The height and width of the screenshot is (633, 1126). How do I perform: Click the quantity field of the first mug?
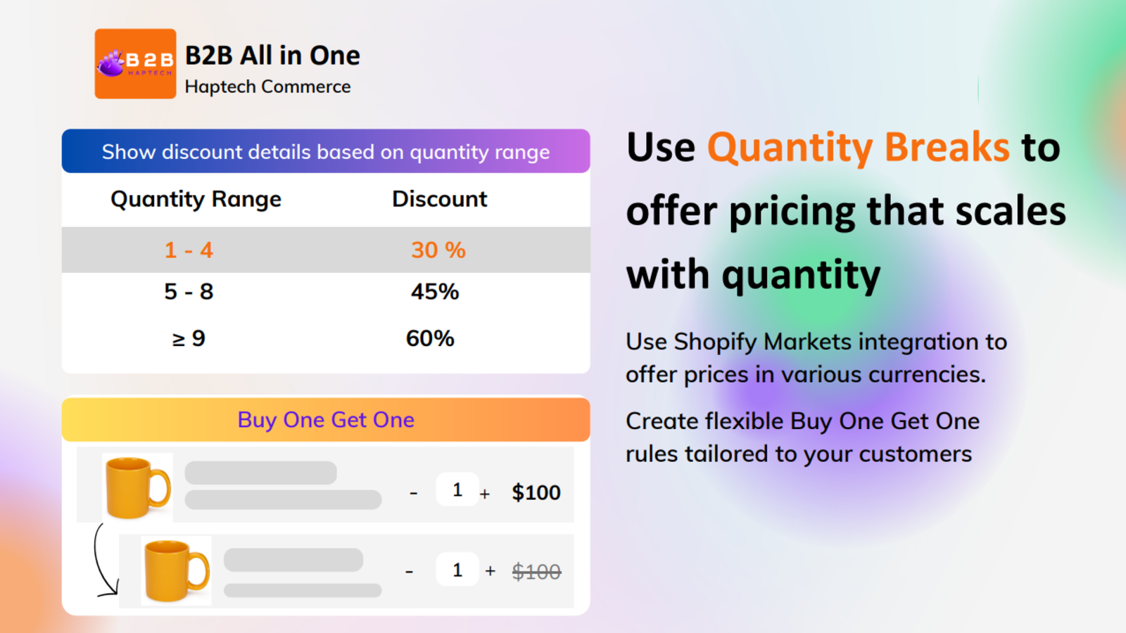tap(457, 490)
